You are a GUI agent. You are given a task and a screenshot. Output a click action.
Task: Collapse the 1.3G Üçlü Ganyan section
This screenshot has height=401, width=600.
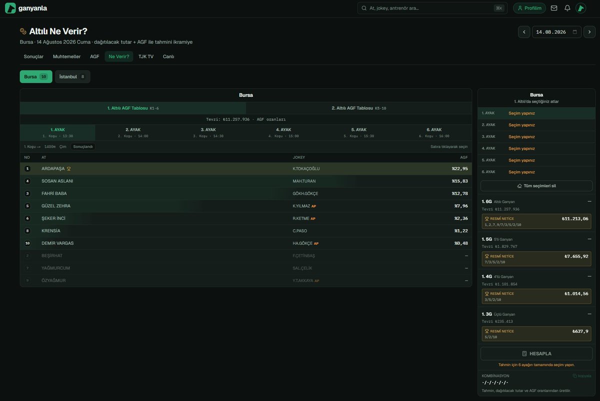click(589, 314)
